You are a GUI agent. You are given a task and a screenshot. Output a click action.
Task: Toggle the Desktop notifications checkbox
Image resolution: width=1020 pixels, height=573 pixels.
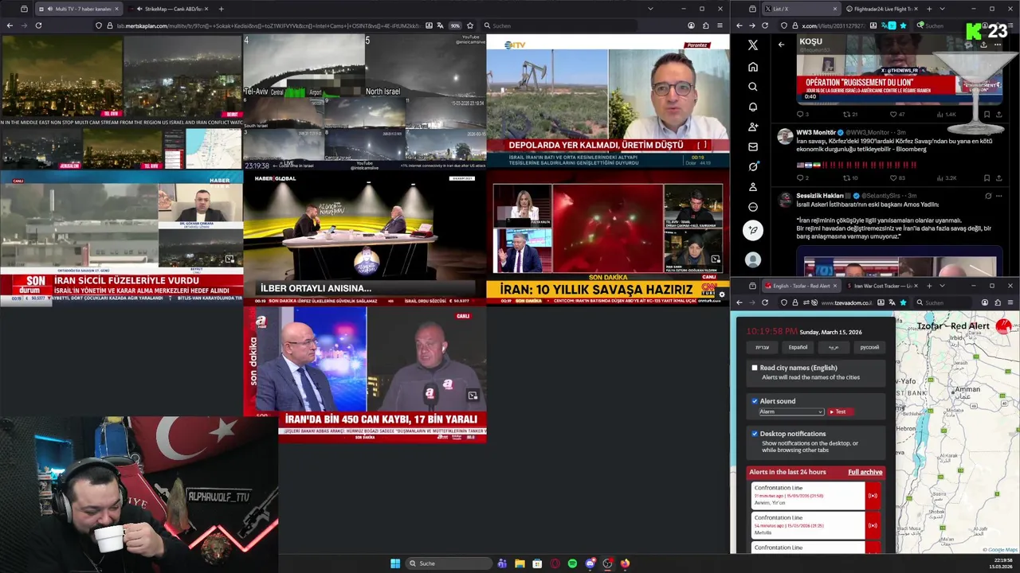pos(755,434)
